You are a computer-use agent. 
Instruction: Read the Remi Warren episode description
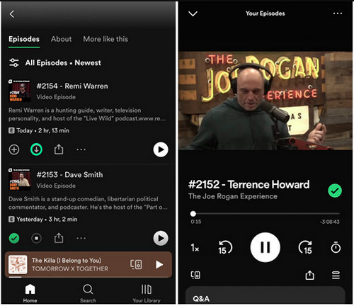point(87,115)
